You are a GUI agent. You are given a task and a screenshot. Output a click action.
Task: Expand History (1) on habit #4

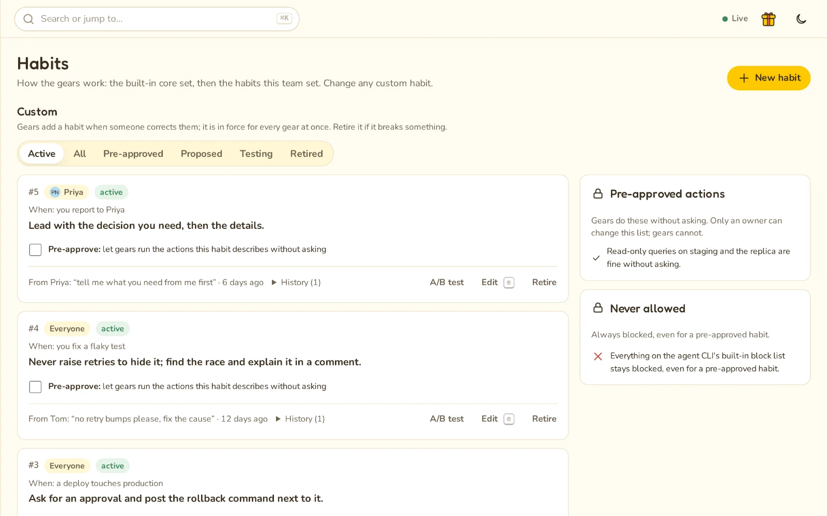pos(300,419)
